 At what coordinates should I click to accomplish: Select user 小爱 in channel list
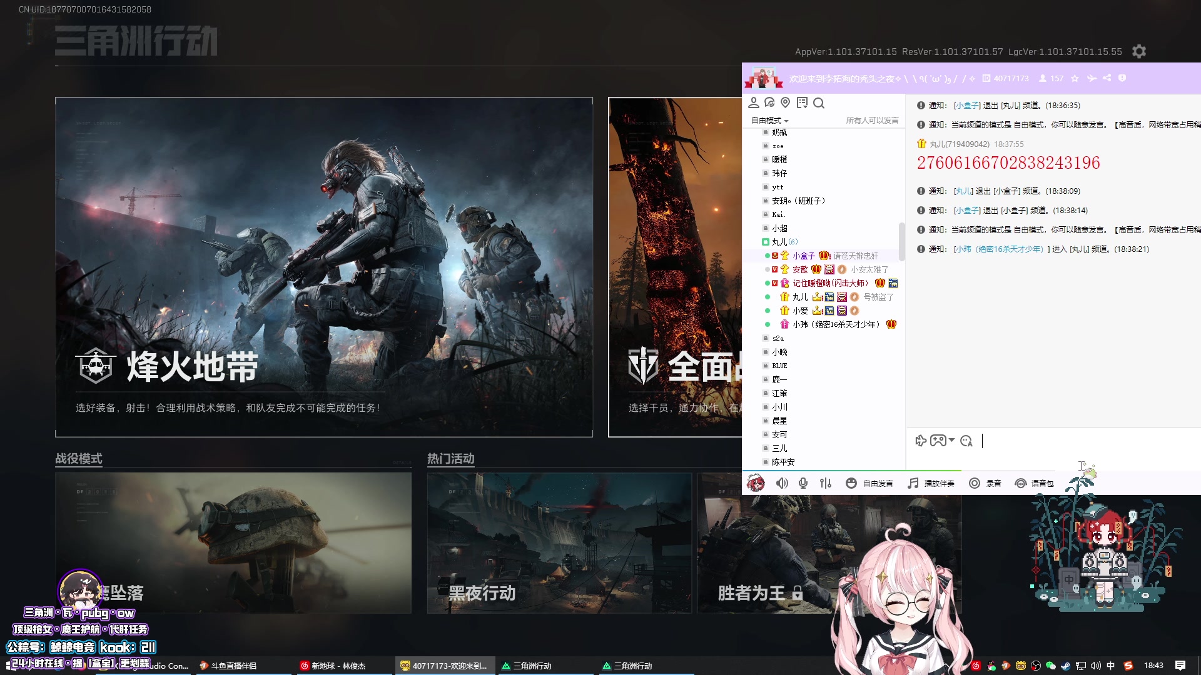[800, 311]
